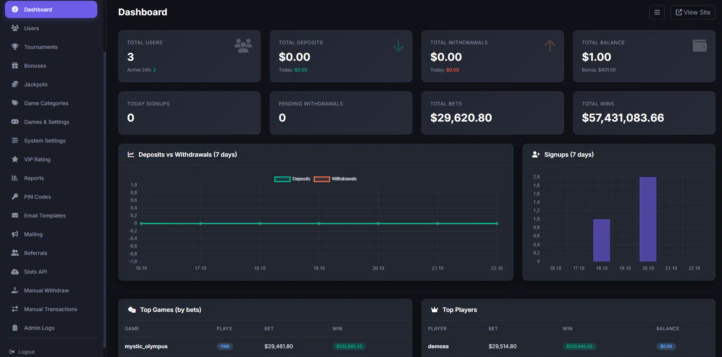
Task: Click the 18.10 signups bar
Action: pyautogui.click(x=601, y=240)
